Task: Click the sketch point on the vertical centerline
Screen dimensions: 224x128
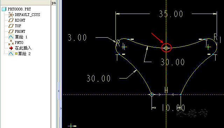Action: click(166, 48)
